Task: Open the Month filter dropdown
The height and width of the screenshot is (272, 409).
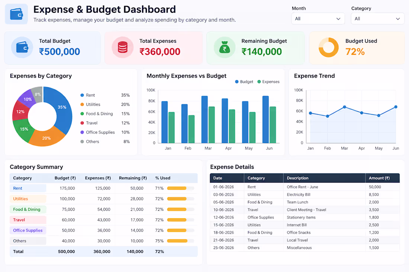Action: pyautogui.click(x=318, y=19)
